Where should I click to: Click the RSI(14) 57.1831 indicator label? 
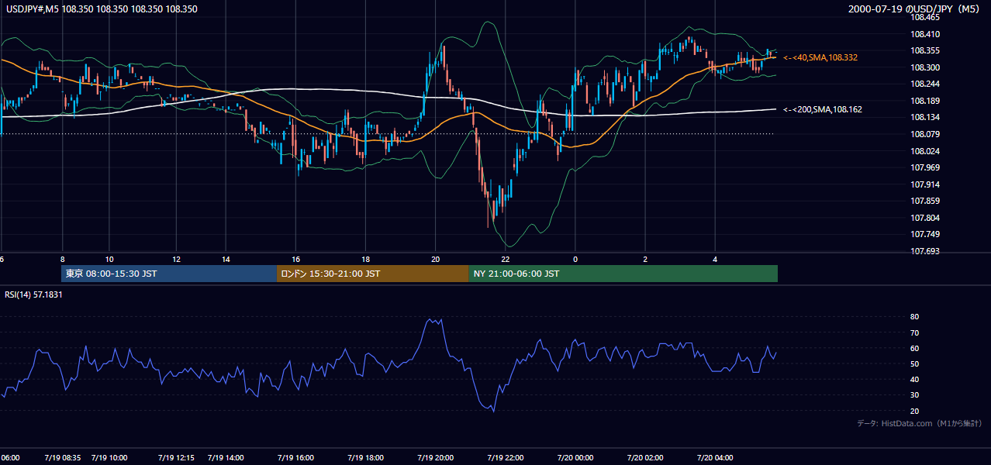click(x=33, y=294)
